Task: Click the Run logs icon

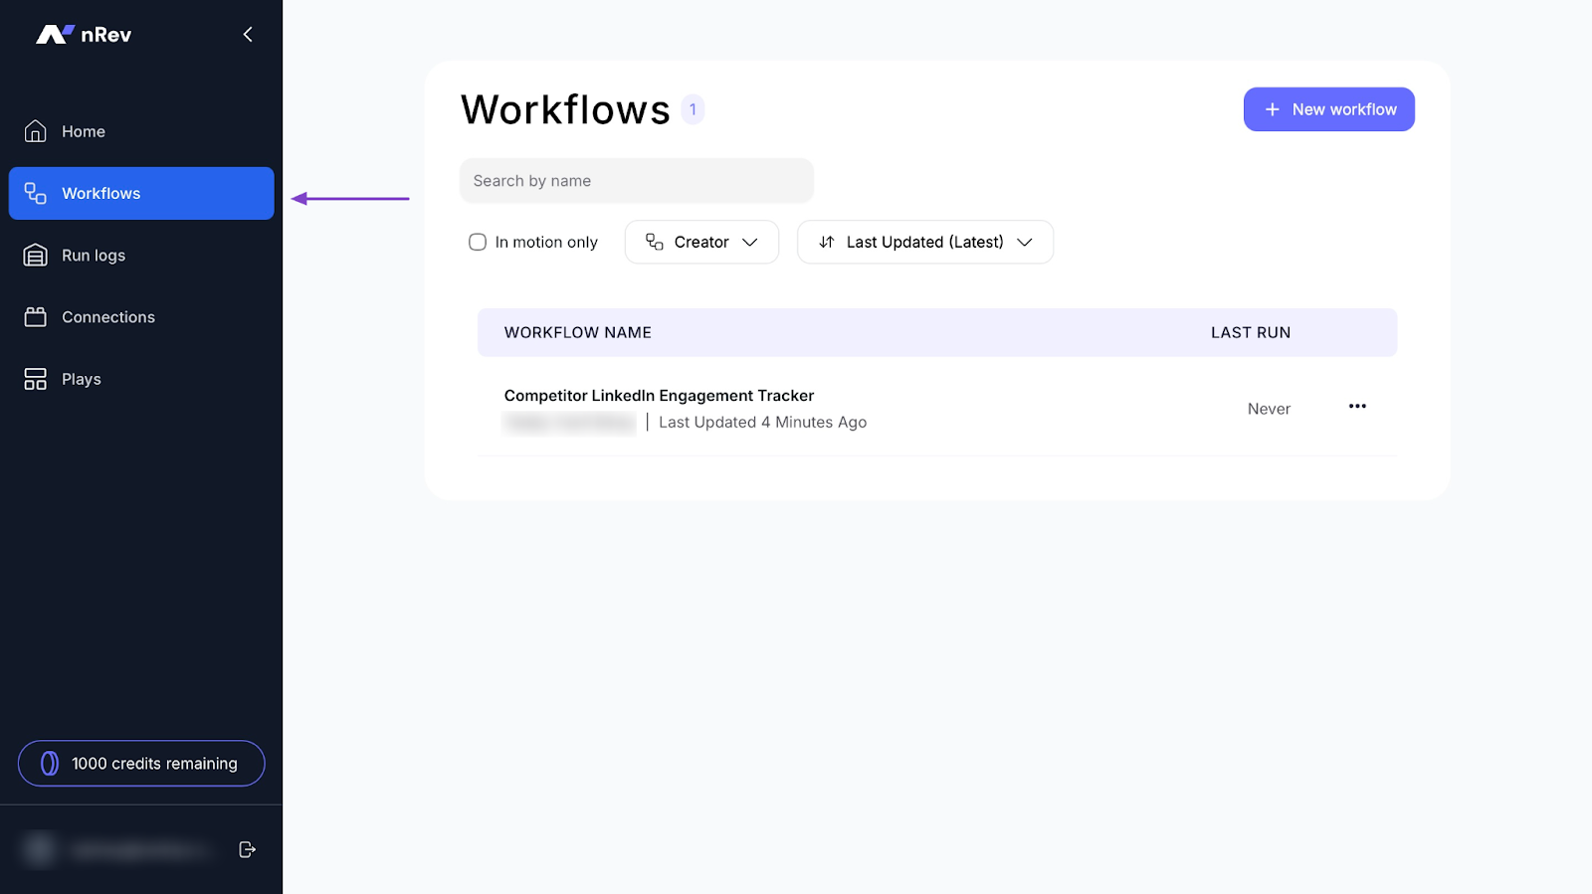Action: pyautogui.click(x=36, y=256)
